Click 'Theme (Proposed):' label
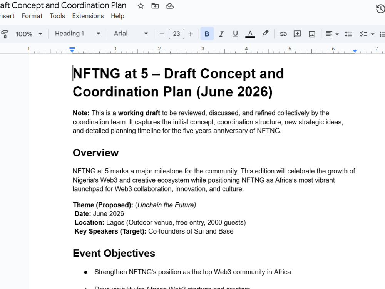The width and height of the screenshot is (385, 289). pos(103,205)
